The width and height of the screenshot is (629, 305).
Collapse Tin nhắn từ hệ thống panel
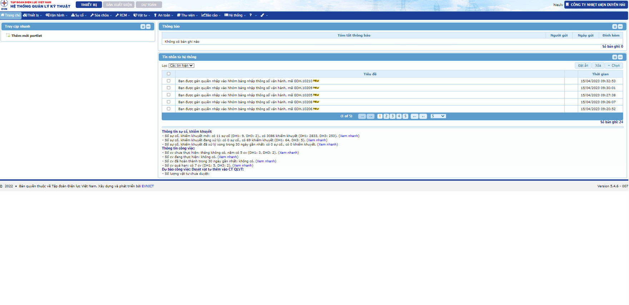(620, 57)
